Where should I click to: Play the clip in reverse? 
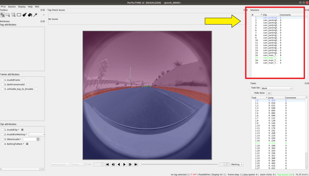(x=119, y=165)
